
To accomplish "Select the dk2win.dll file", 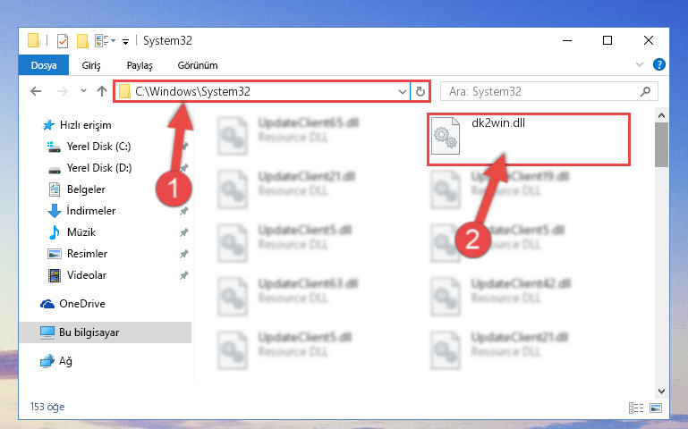I will tap(528, 139).
